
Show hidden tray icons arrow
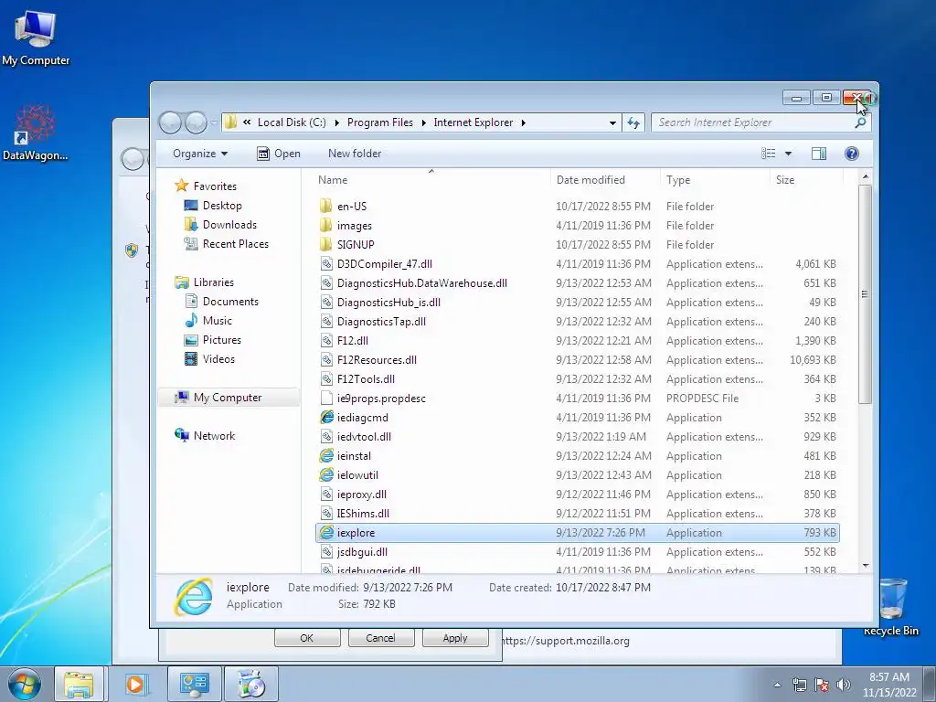(x=777, y=685)
